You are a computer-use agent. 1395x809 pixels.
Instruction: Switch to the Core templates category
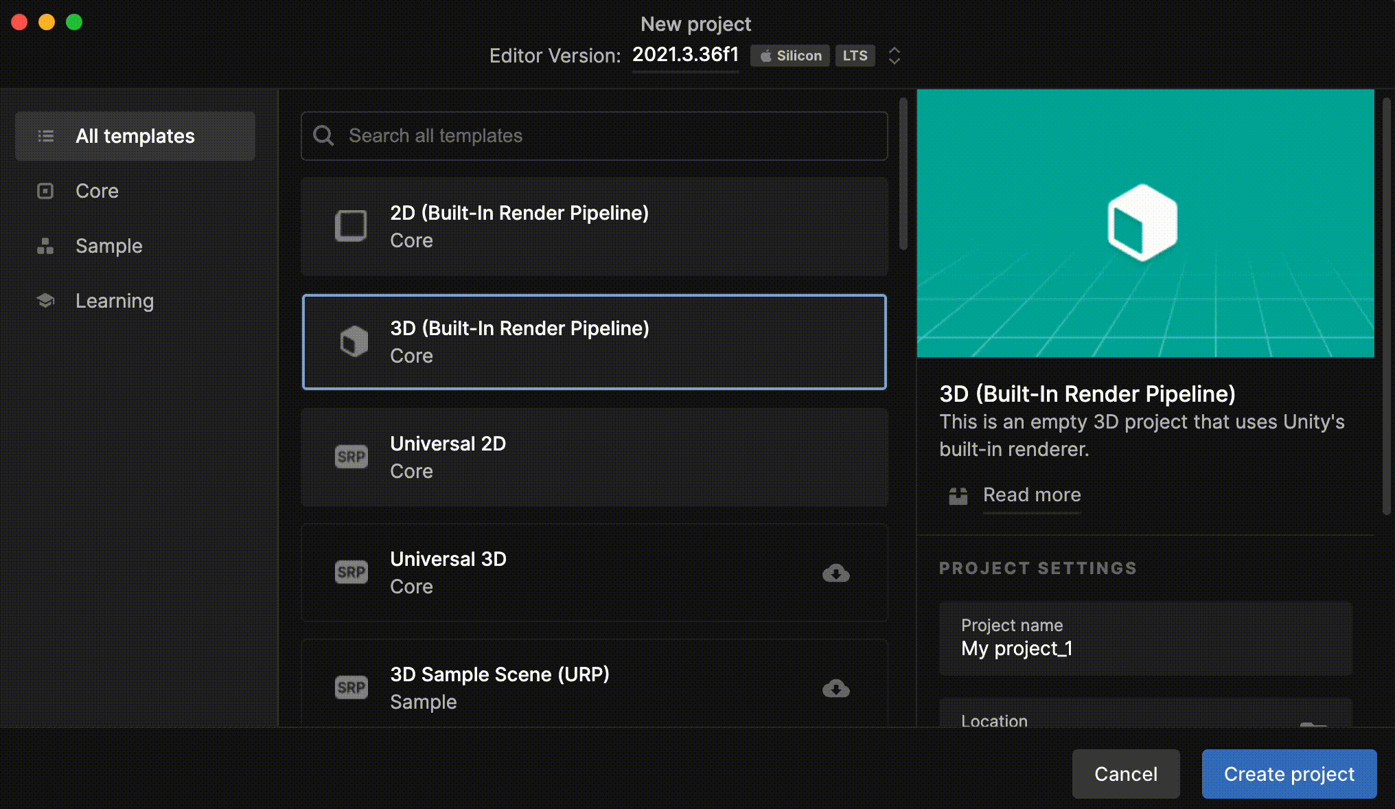[135, 191]
